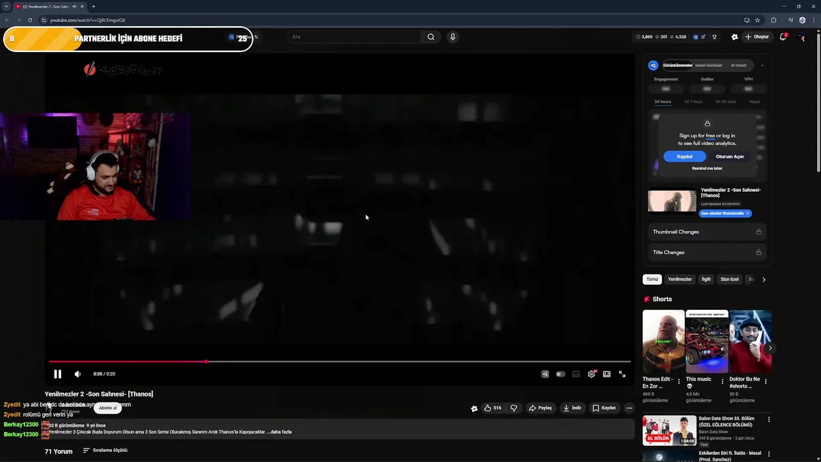Bookmark the page with the star icon
821x462 pixels.
coord(758,20)
